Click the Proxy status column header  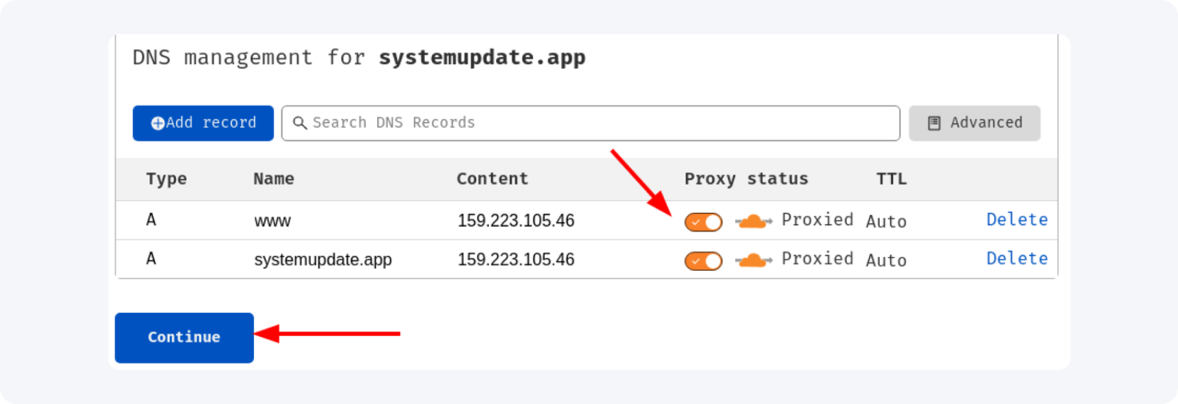pos(746,179)
